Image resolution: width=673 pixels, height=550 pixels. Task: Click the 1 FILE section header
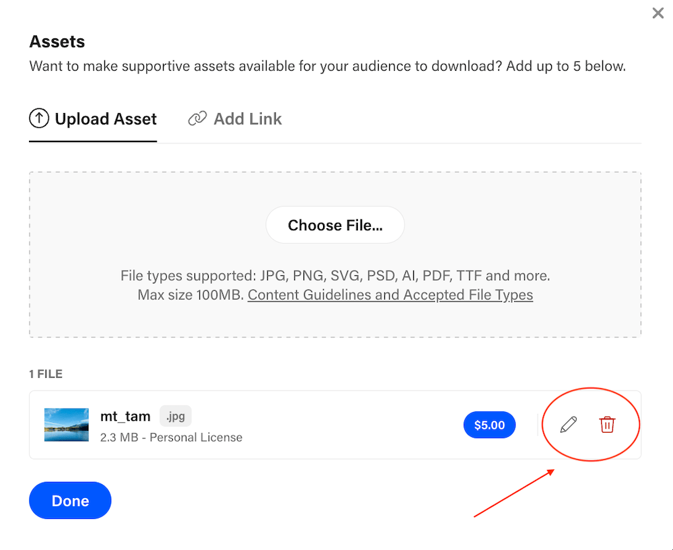click(x=46, y=374)
